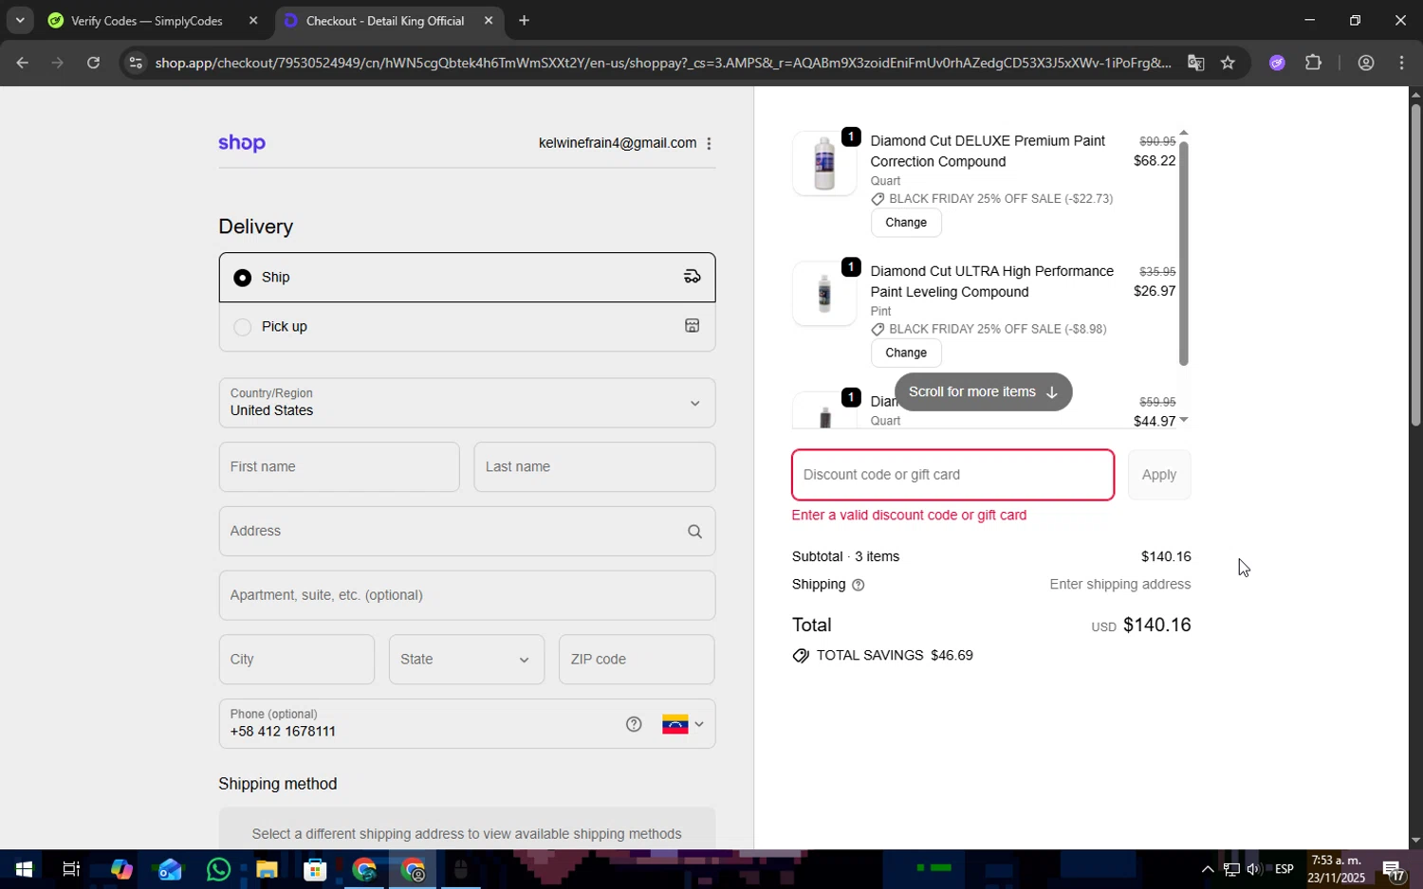Click the page vertical scrollbar
Viewport: 1423px width, 889px height.
click(1415, 265)
